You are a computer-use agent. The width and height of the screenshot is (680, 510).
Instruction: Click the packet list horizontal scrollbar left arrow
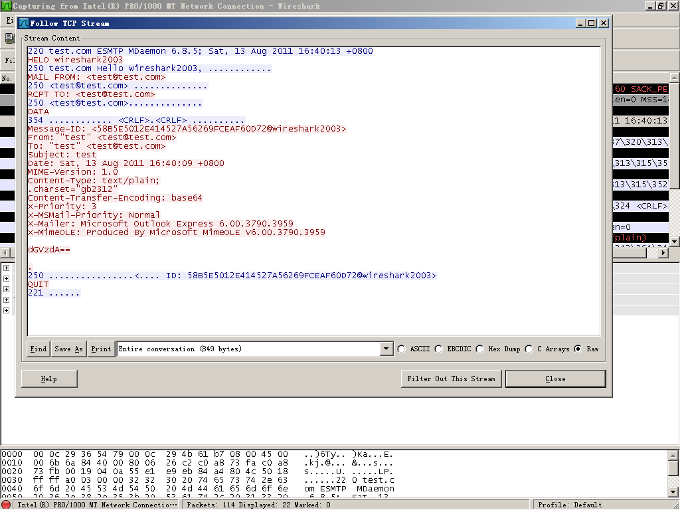pos(5,253)
